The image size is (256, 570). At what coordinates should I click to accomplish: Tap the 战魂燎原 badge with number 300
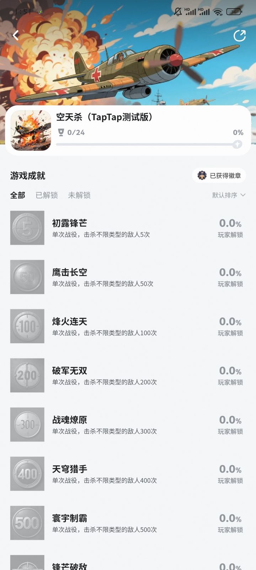click(x=27, y=424)
